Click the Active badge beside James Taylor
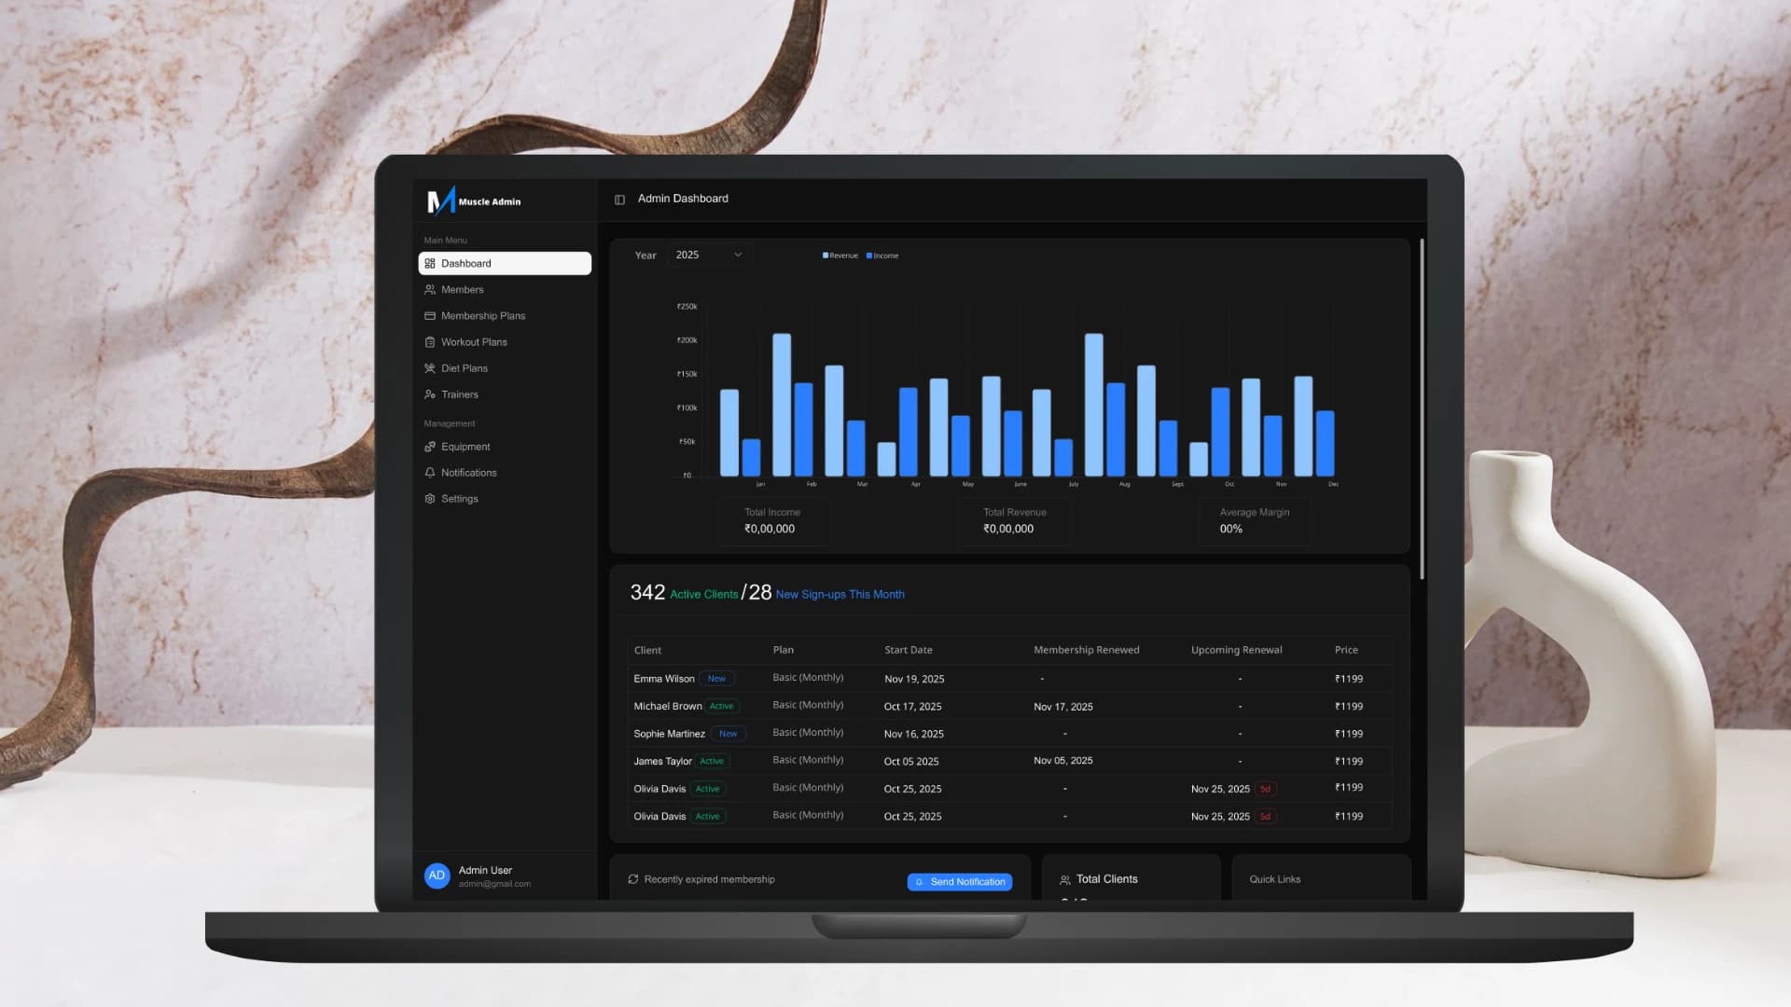The height and width of the screenshot is (1007, 1791). point(712,762)
